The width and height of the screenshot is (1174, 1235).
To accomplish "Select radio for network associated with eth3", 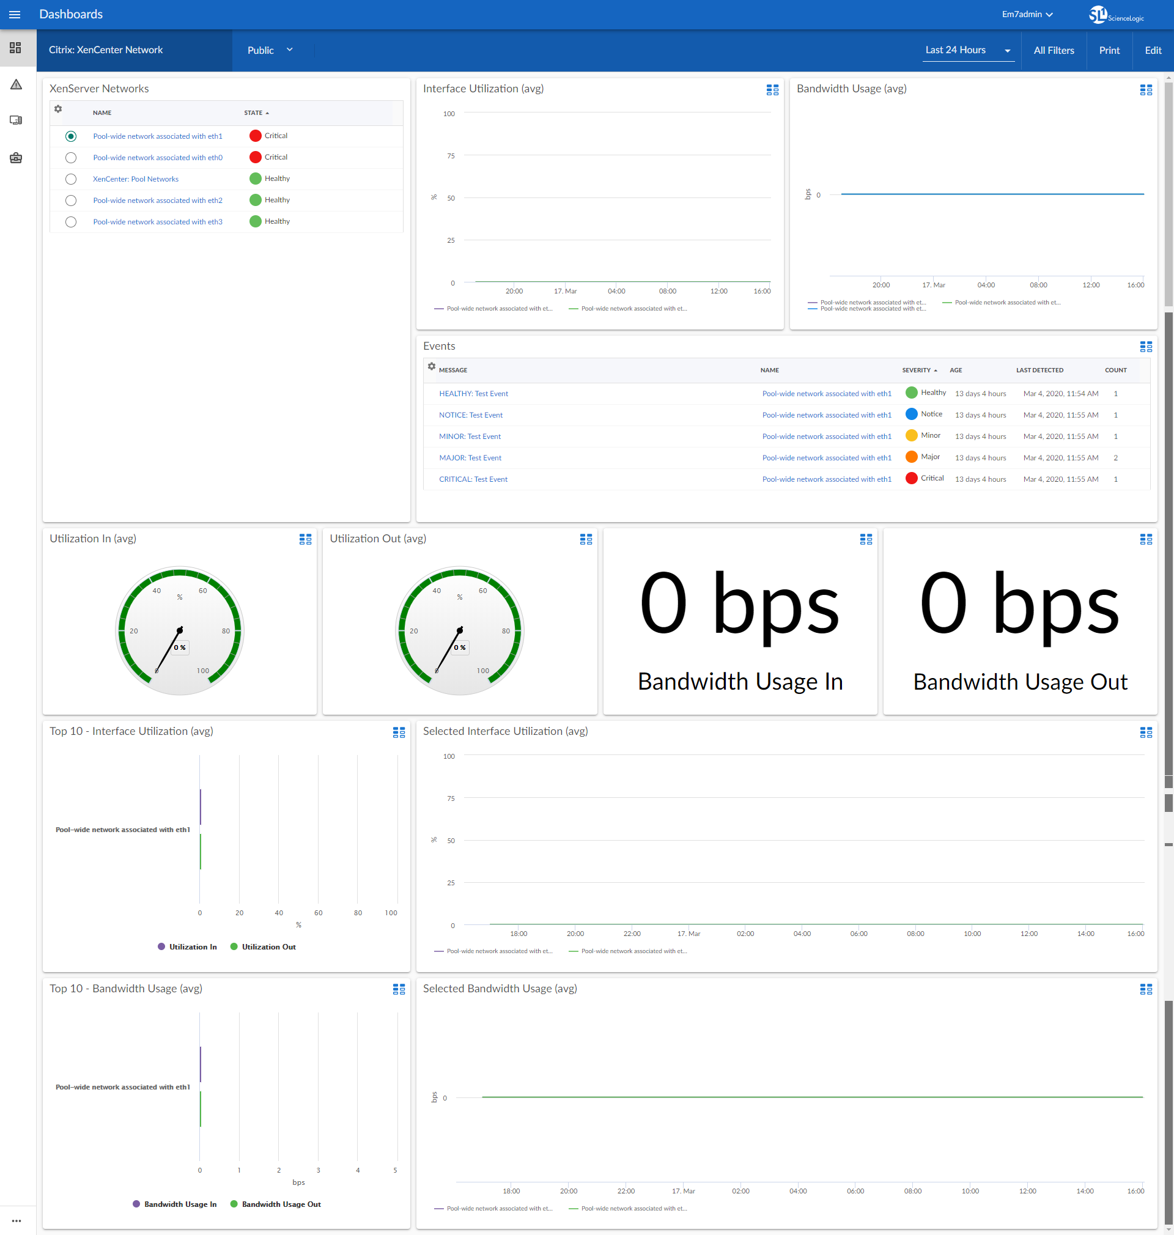I will 71,221.
